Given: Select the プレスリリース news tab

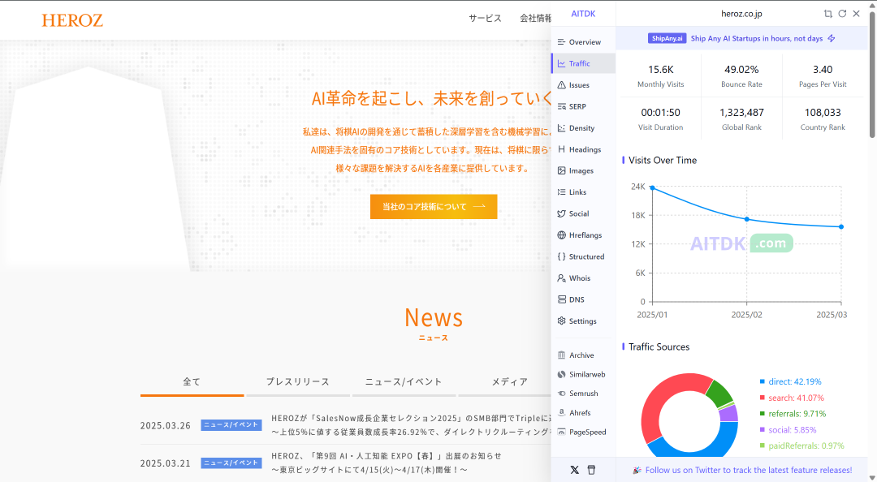Looking at the screenshot, I should click(x=297, y=381).
